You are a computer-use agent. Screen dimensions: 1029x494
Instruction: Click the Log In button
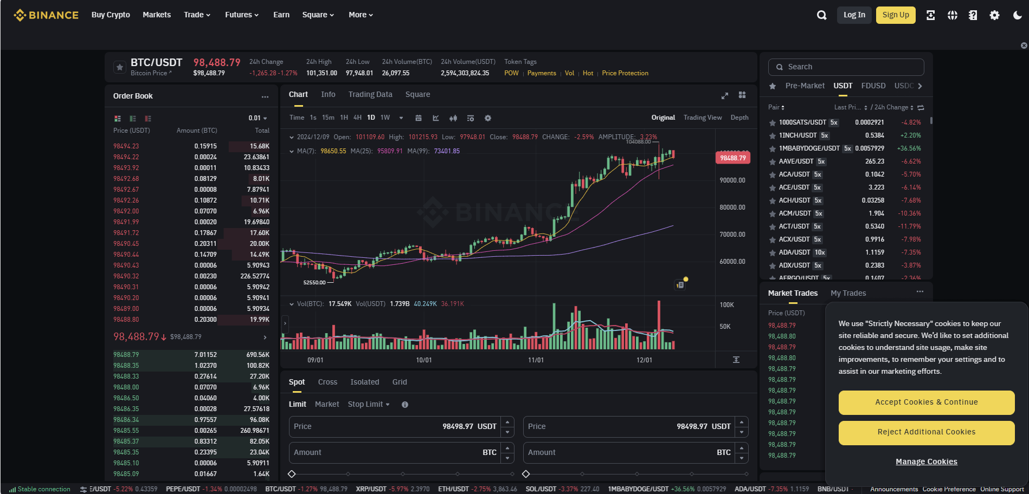[854, 15]
